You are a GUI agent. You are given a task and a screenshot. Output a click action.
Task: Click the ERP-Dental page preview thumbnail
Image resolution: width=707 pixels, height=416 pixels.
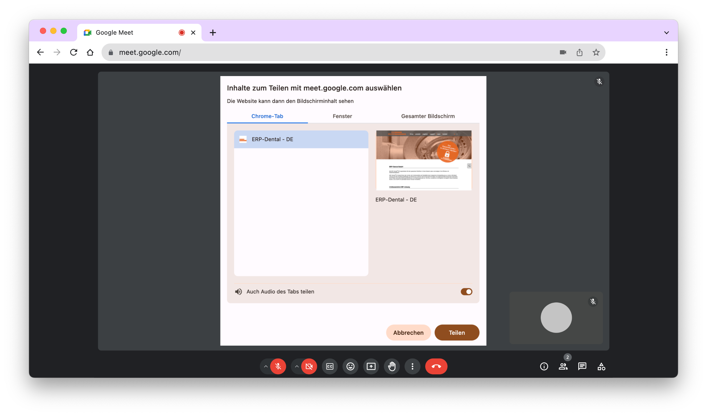424,160
